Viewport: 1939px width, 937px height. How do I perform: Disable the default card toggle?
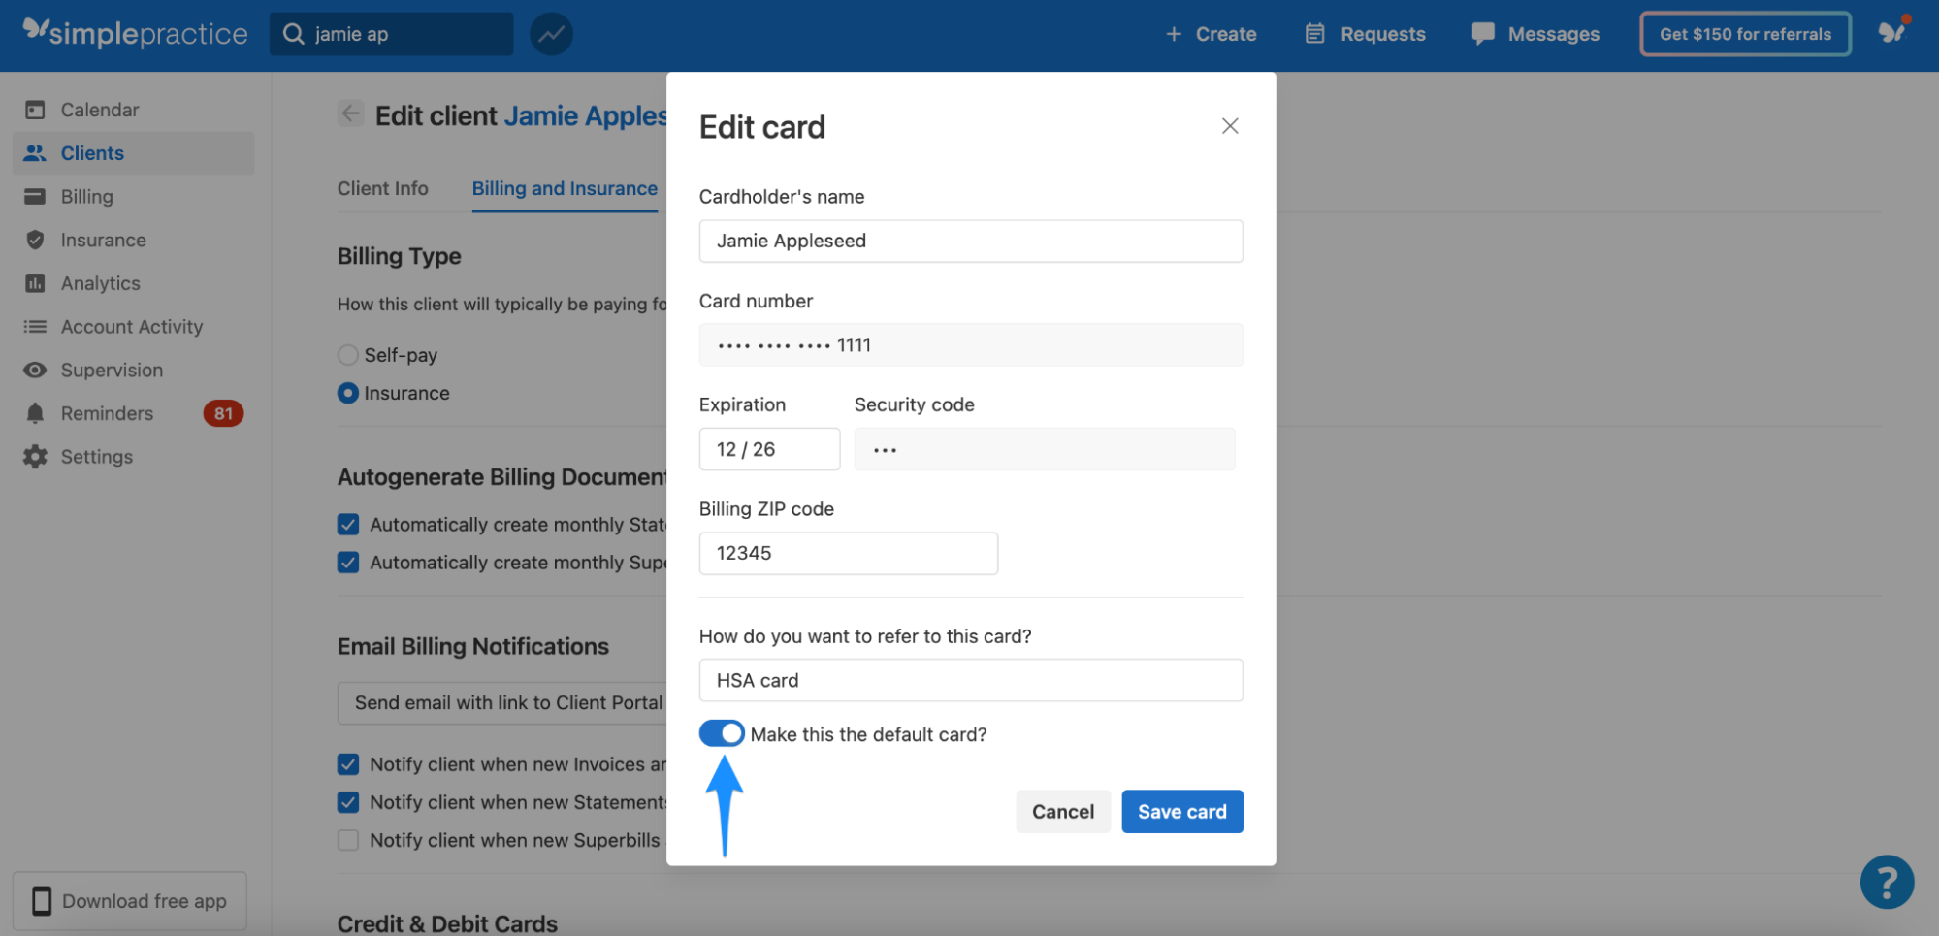pyautogui.click(x=722, y=733)
